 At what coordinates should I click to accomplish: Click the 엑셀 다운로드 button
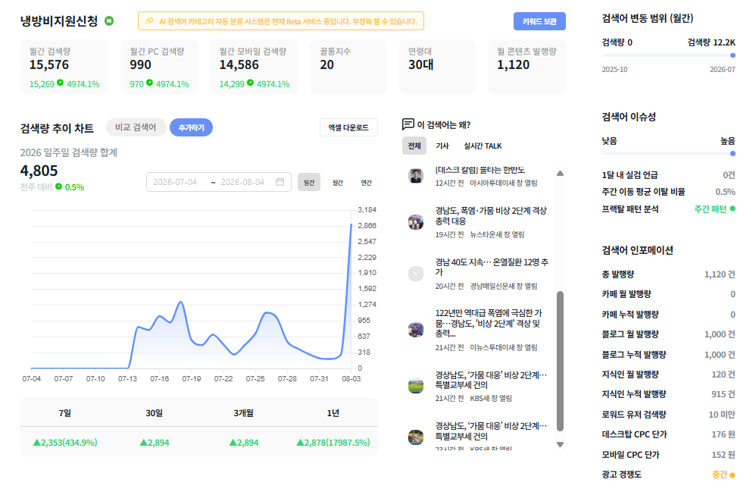pyautogui.click(x=348, y=127)
